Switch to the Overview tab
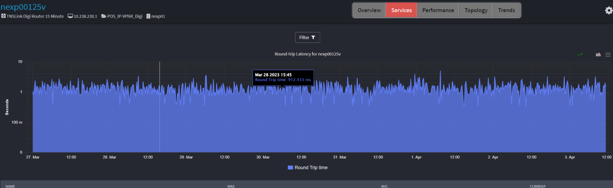The height and width of the screenshot is (188, 613). (x=369, y=10)
